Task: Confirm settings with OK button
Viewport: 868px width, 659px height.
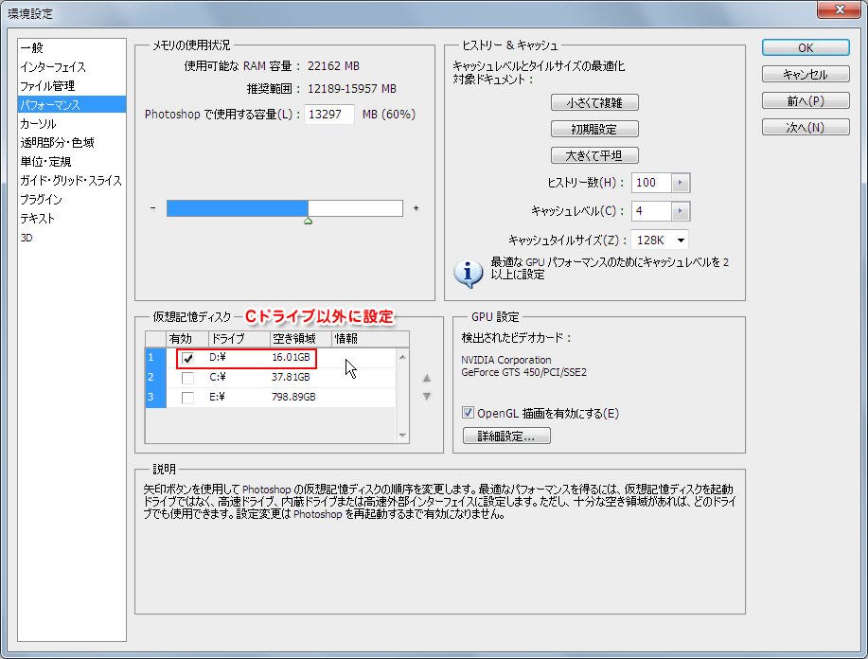Action: point(806,47)
